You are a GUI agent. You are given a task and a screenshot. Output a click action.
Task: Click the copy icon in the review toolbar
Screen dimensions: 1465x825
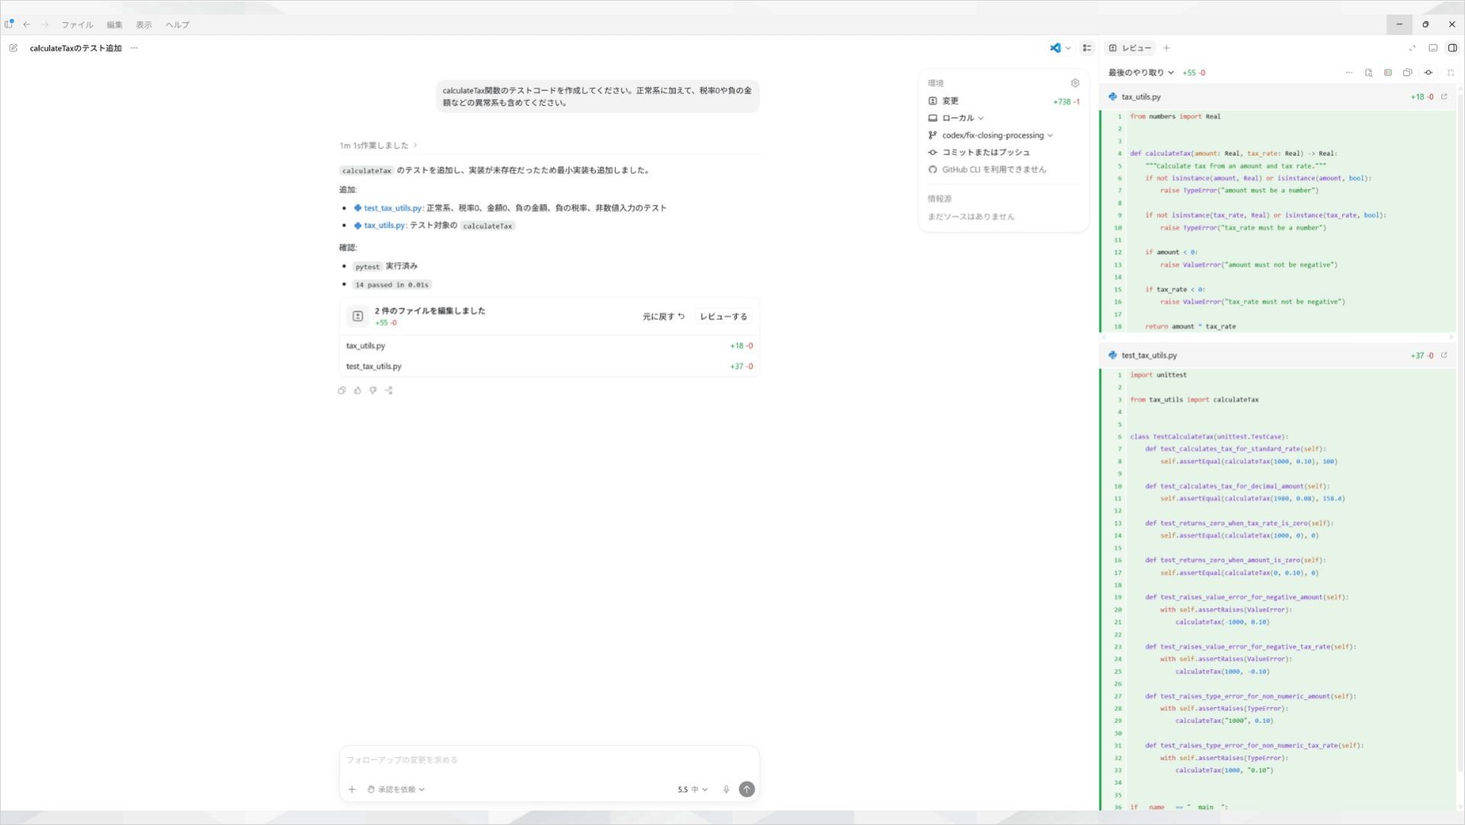[x=1408, y=73]
